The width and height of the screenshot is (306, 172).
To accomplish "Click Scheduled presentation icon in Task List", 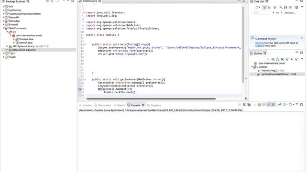I will pyautogui.click(x=269, y=8).
